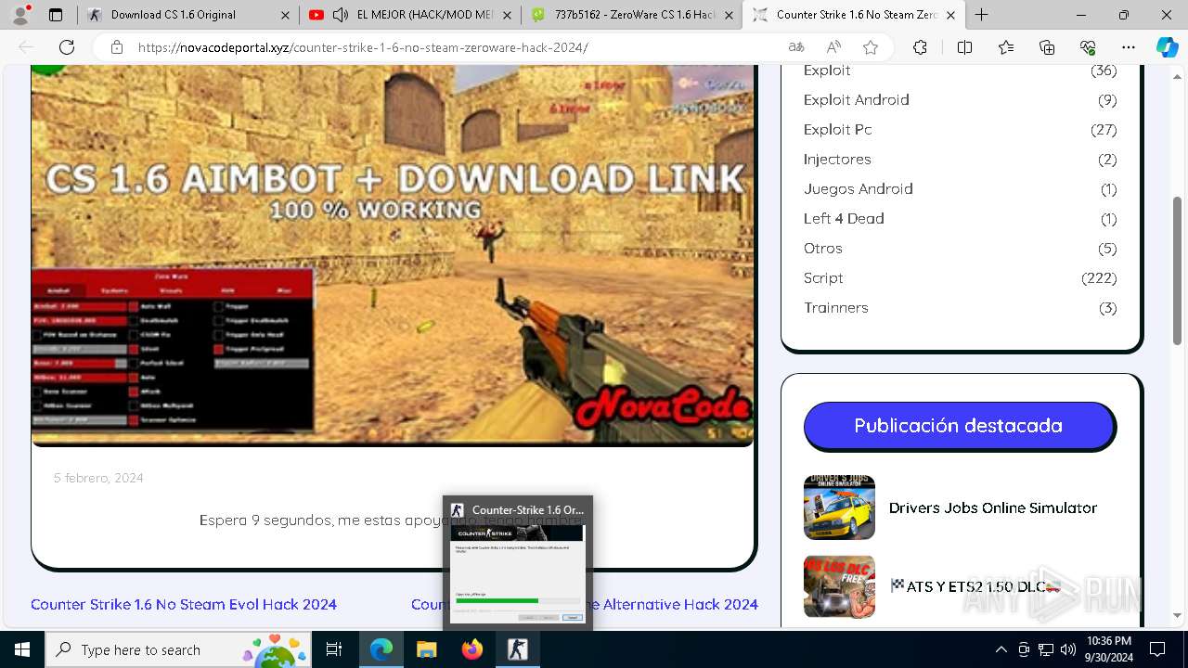1188x668 pixels.
Task: Click the Publicación destacada button
Action: tap(959, 426)
